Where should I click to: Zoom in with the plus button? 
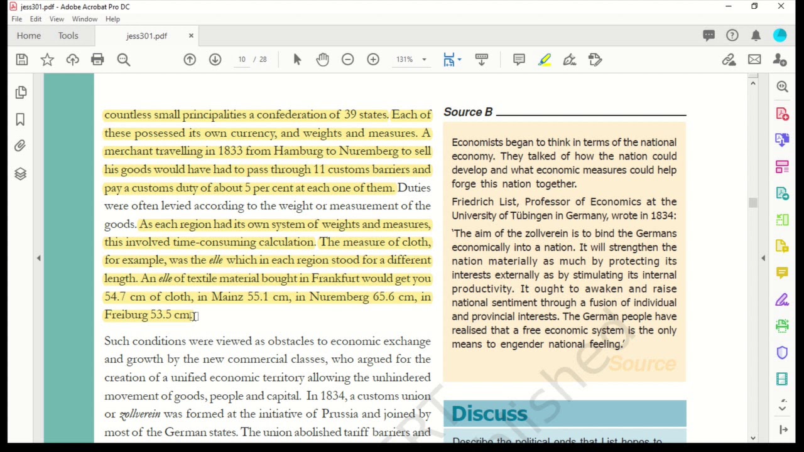tap(373, 60)
